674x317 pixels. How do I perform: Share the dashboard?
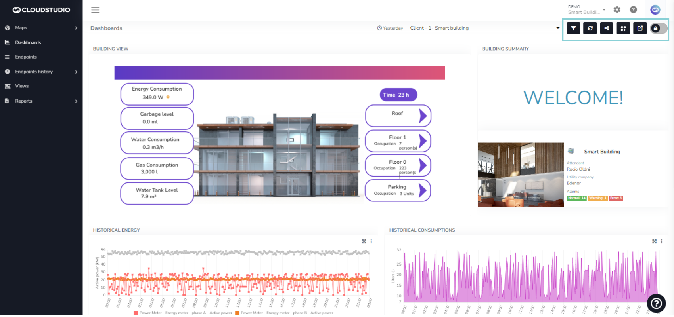[607, 28]
